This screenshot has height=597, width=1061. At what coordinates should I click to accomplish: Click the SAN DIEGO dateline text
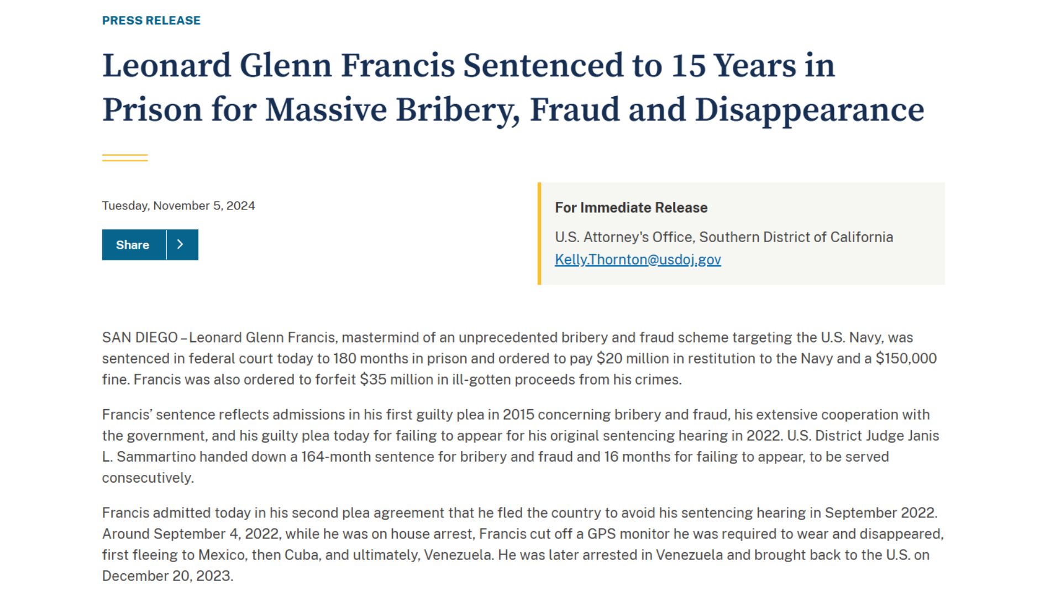click(140, 338)
